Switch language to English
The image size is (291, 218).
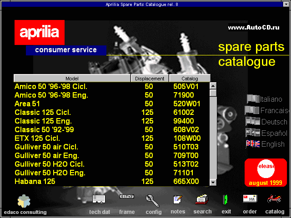point(273,144)
